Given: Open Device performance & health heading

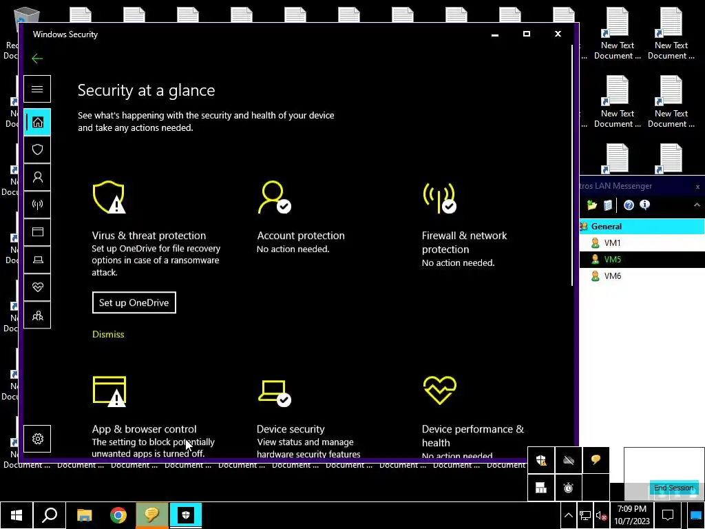Looking at the screenshot, I should click(473, 435).
